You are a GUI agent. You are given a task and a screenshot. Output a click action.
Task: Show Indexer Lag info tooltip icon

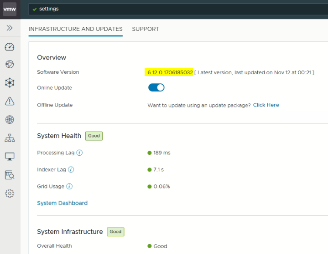coord(71,170)
